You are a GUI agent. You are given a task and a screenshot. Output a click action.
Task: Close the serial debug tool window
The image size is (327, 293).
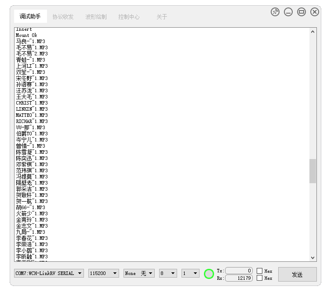[315, 12]
